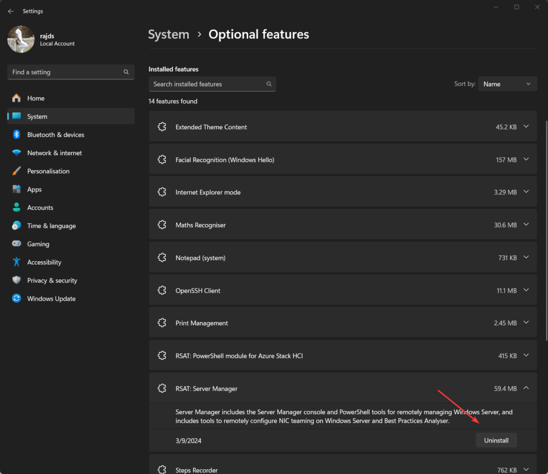The height and width of the screenshot is (474, 548).
Task: Open the Sort by Name dropdown
Action: pyautogui.click(x=507, y=84)
